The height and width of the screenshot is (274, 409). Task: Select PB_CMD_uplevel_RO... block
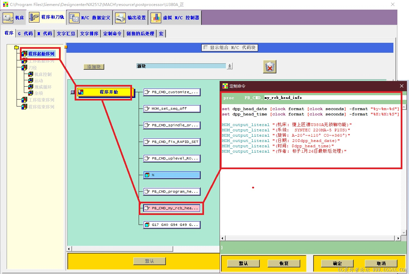coord(172,158)
